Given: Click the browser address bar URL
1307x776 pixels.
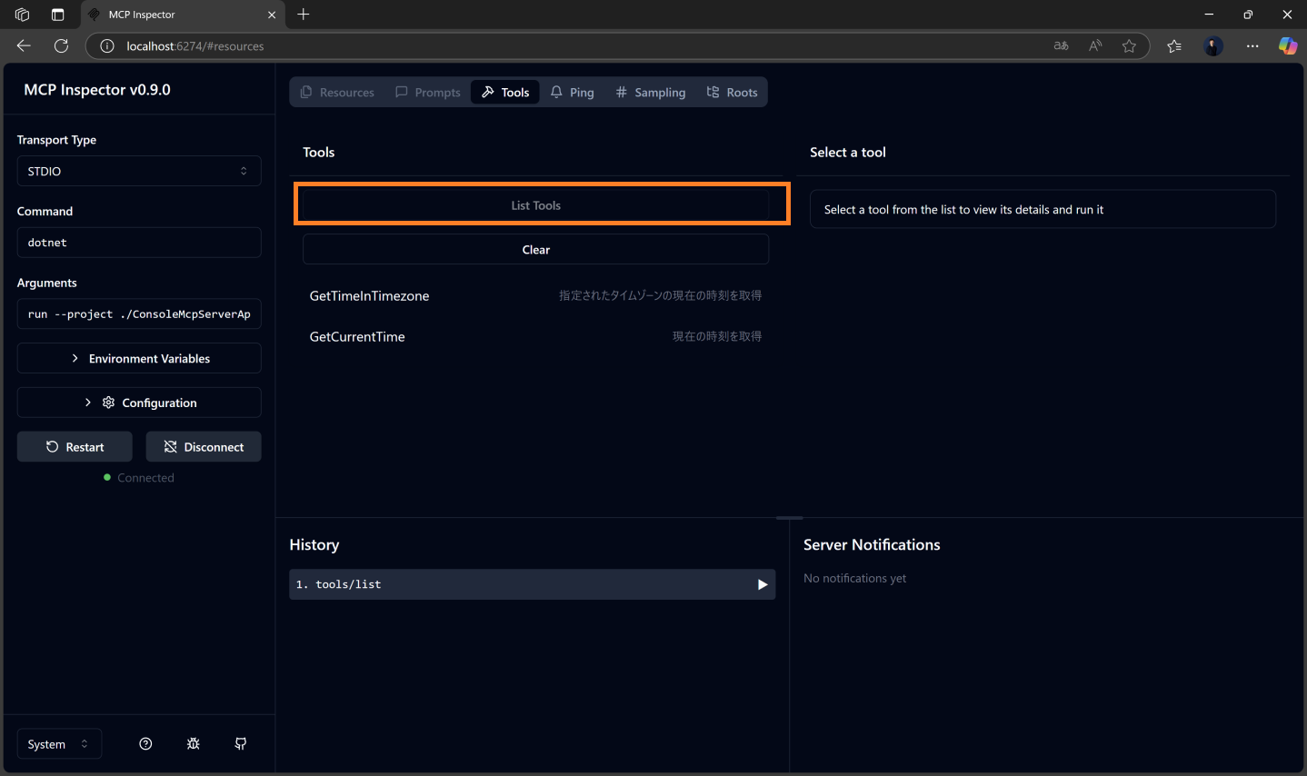Looking at the screenshot, I should 195,45.
